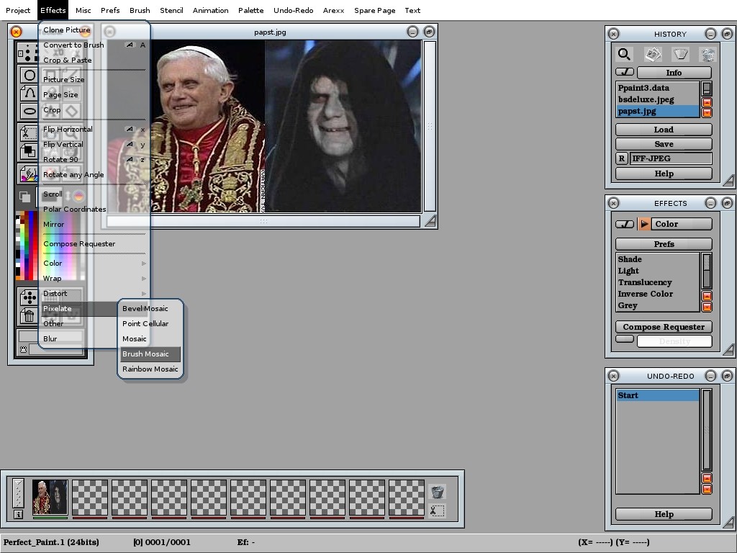Viewport: 737px width, 553px height.
Task: Open the Palette menu
Action: point(250,10)
